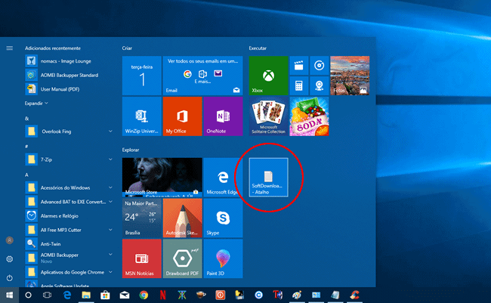Screen dimensions: 491x303
Task: Open the WinZip Universal tile
Action: pyautogui.click(x=141, y=115)
